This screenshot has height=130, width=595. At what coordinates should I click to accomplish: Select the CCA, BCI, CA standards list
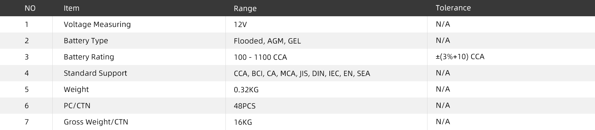click(302, 73)
